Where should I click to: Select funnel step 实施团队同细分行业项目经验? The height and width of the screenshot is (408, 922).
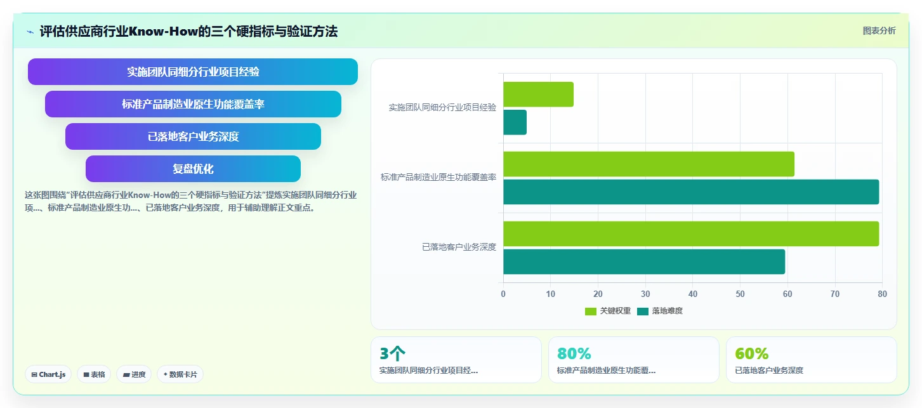[193, 72]
